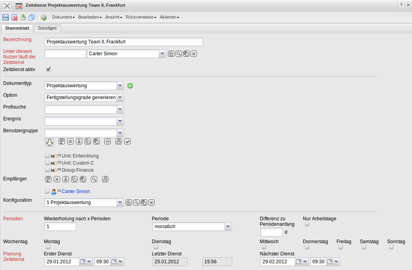Screen dimensions: 412x270
Task: Click the checkmark icon in Benutzergruppe toolbar
Action: 127,141
